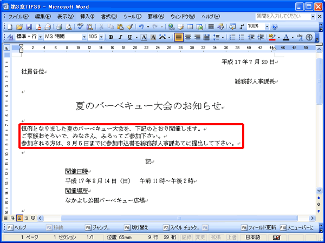
Task: Toggle bulleted list
Action: [x=242, y=37]
